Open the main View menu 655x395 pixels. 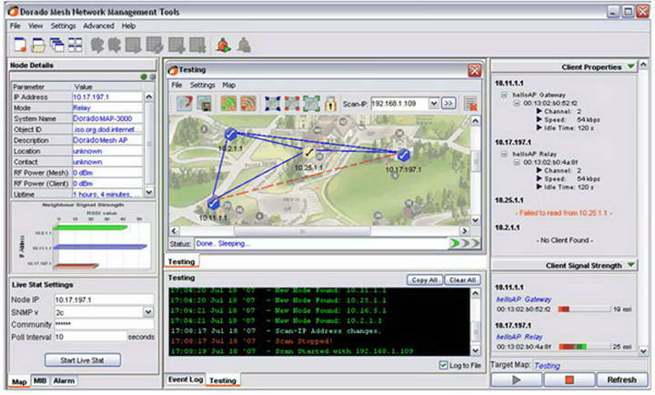[35, 25]
